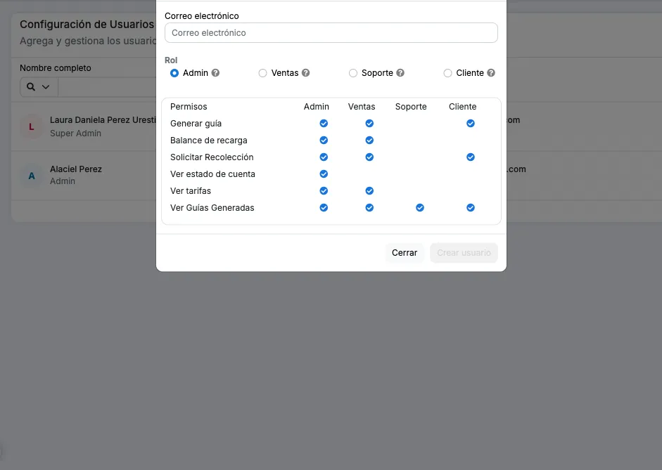This screenshot has width=662, height=470.
Task: Click the Ver Guías Generadas checkmark under Cliente
Action: pyautogui.click(x=471, y=208)
